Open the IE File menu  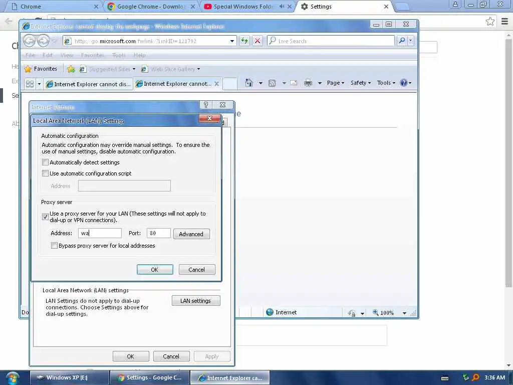pyautogui.click(x=30, y=55)
